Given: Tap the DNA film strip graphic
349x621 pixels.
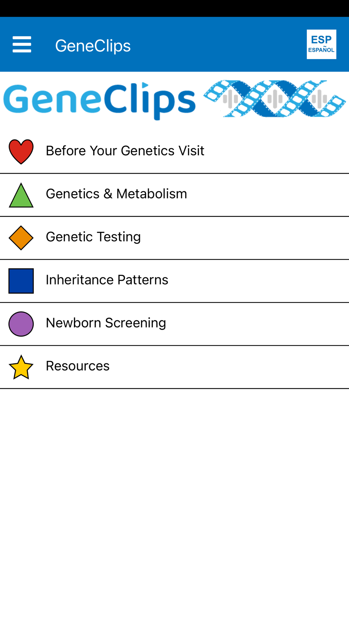Looking at the screenshot, I should click(275, 98).
